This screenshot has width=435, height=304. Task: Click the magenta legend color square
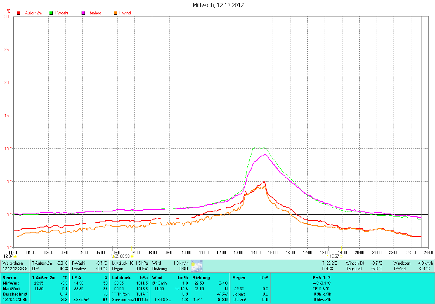(x=84, y=13)
